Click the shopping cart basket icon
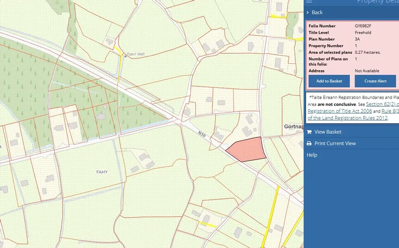This screenshot has height=248, width=399. pos(309,132)
